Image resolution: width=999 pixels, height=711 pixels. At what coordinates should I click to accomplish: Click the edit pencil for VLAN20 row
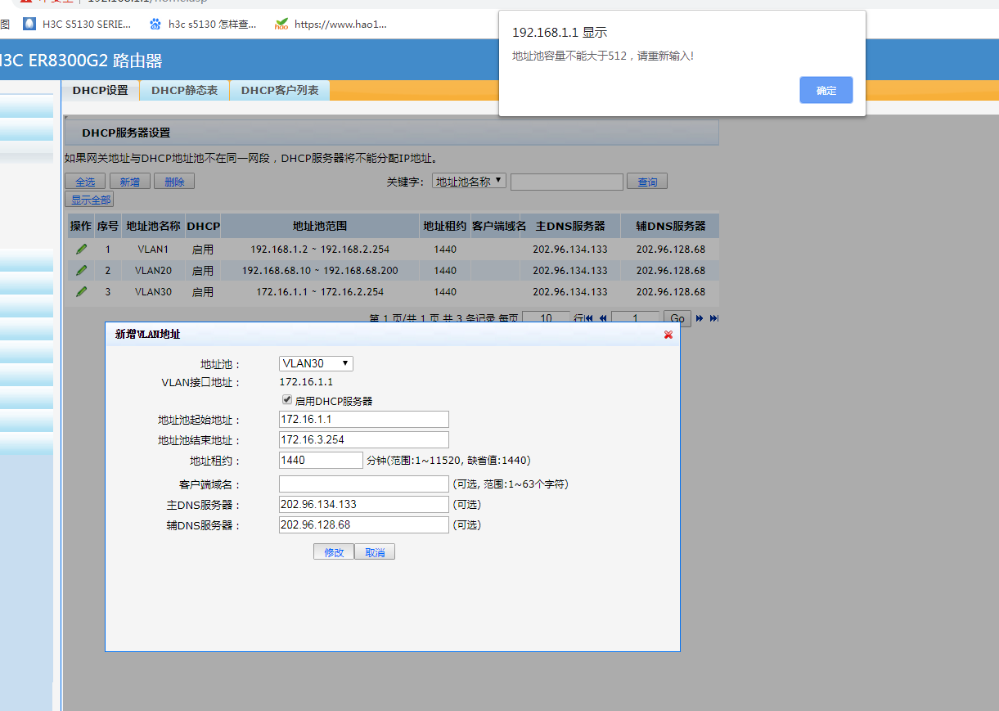81,270
